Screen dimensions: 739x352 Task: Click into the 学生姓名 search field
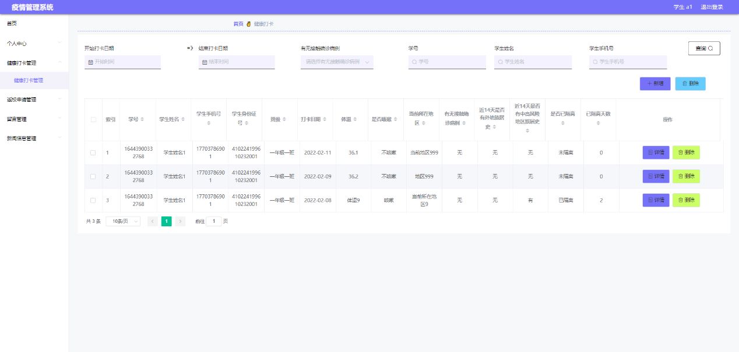[533, 62]
